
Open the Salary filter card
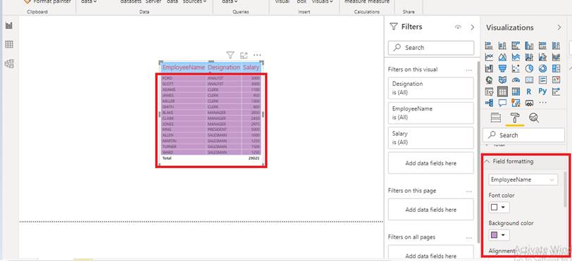[431, 138]
